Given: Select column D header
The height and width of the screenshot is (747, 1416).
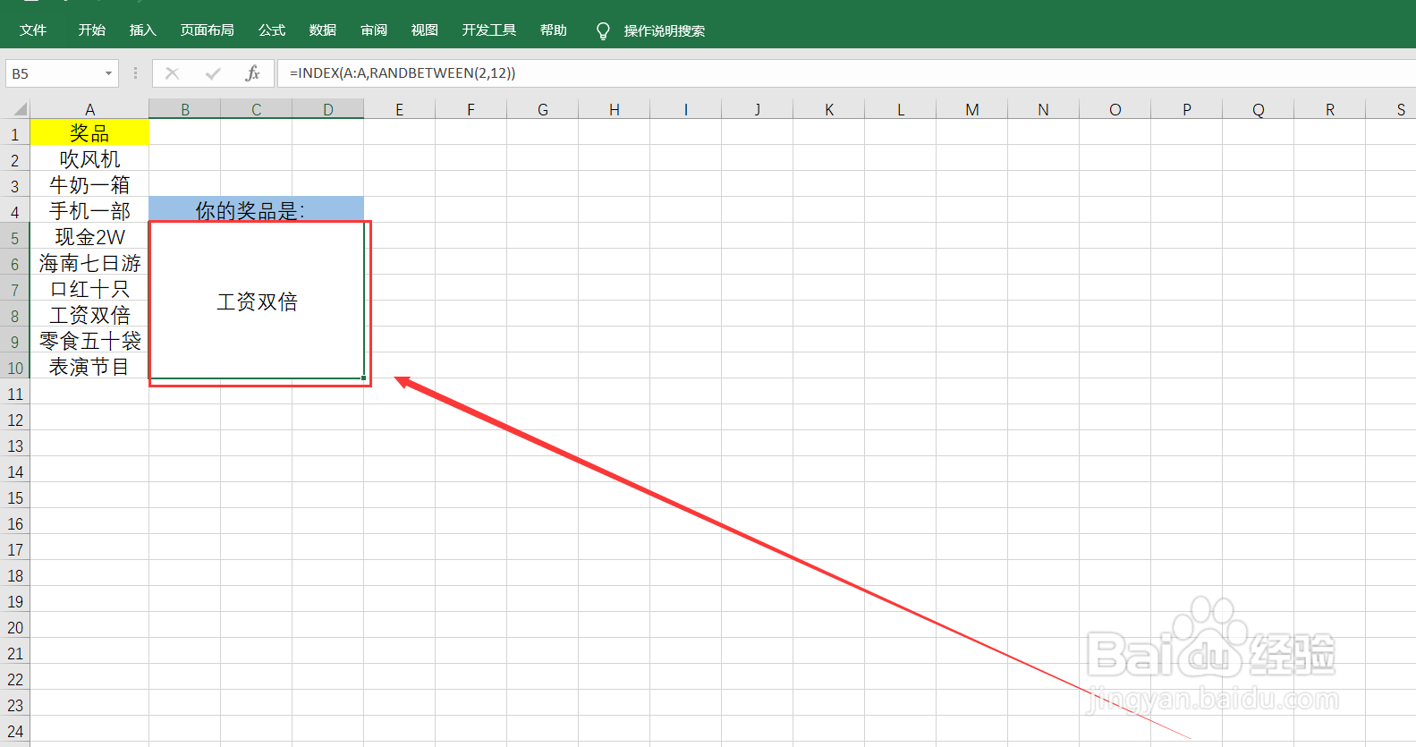Looking at the screenshot, I should (x=327, y=109).
